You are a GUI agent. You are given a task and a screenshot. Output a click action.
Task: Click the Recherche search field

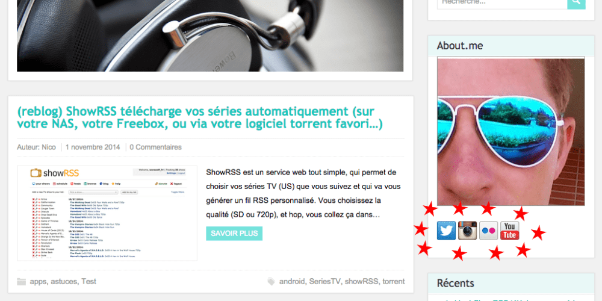point(502,2)
